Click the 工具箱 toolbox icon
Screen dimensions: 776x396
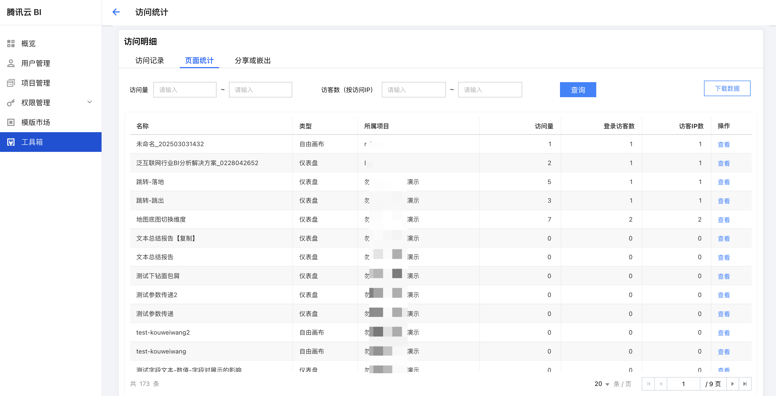tap(11, 142)
